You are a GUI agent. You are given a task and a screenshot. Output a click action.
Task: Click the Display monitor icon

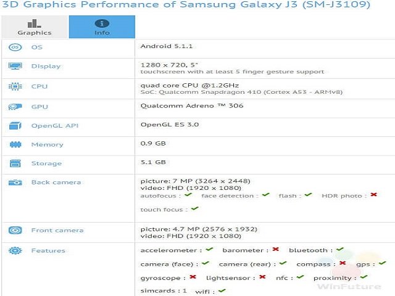15,66
